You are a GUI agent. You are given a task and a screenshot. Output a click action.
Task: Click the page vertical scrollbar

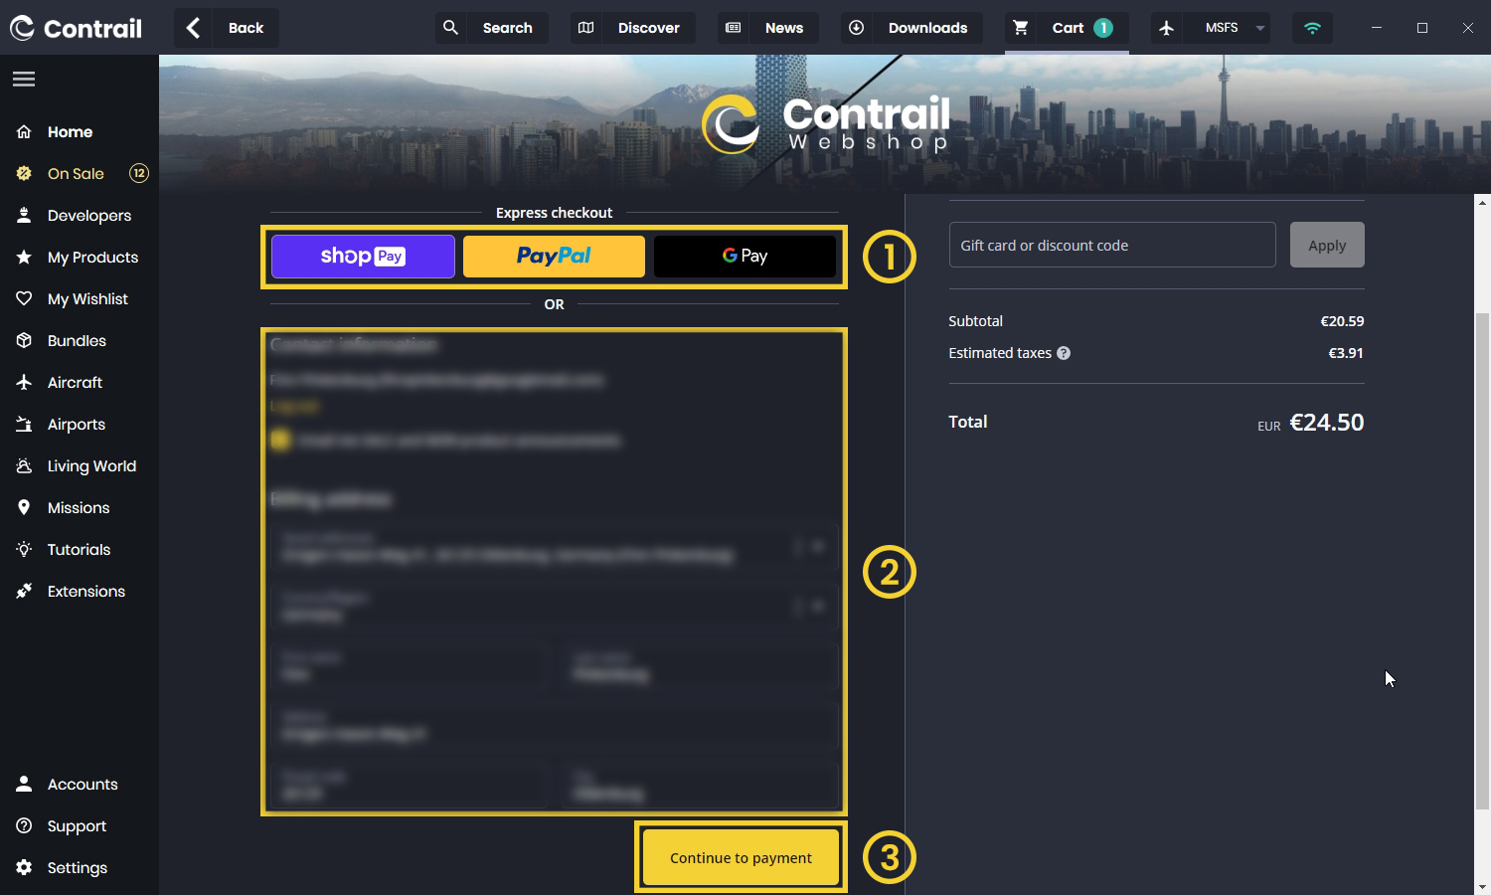tap(1482, 557)
